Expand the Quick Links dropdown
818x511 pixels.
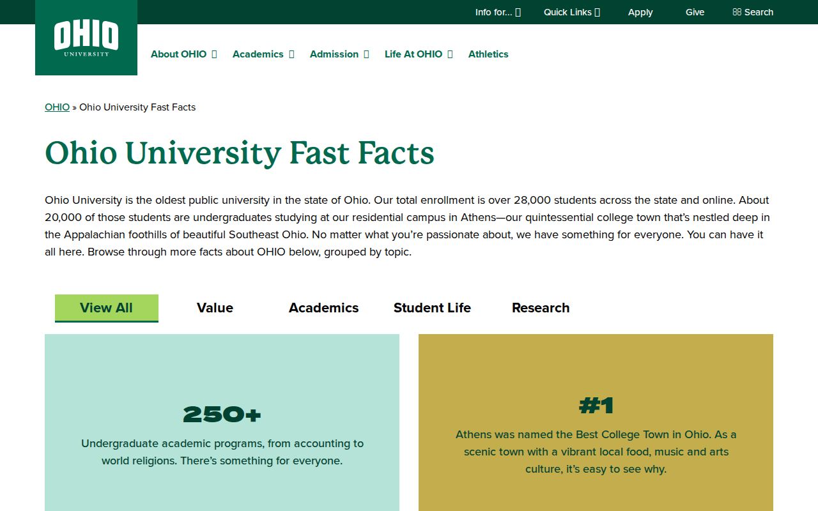pos(572,12)
